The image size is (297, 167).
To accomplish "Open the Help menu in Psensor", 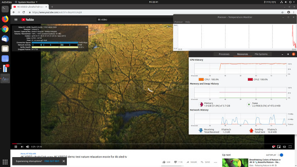I will (188, 21).
